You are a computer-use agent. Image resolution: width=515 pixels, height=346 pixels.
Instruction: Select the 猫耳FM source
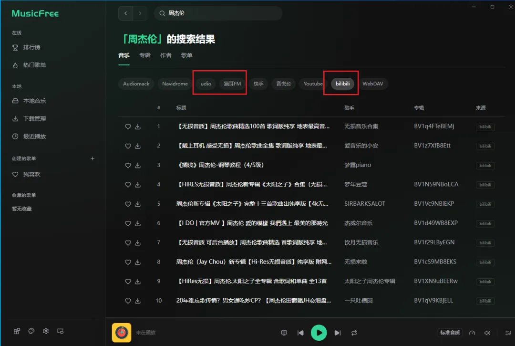232,84
